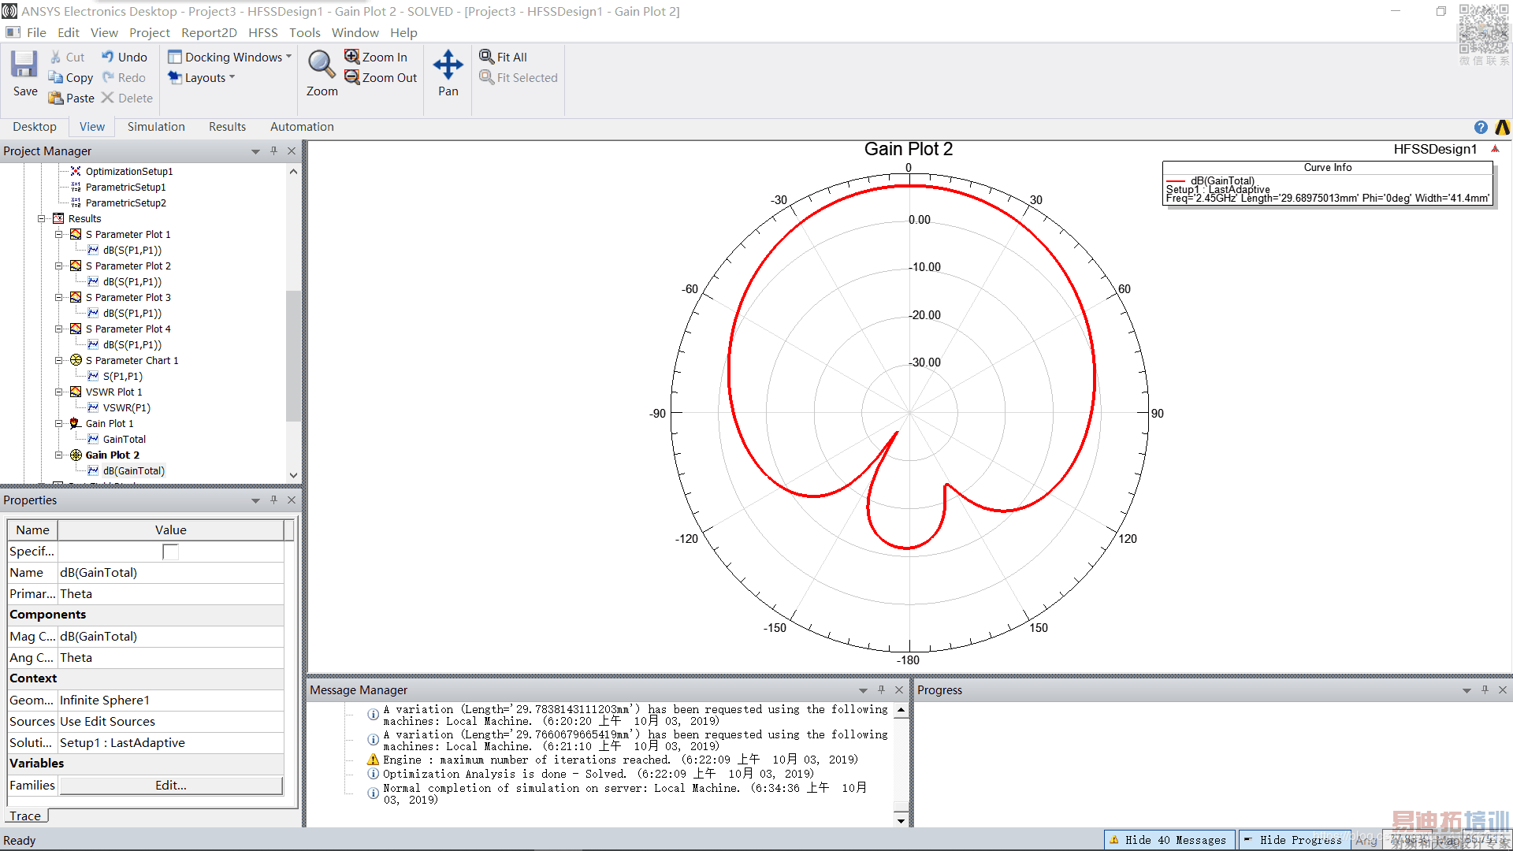Toggle auto-hide pin on Message Manager
Viewport: 1513px width, 851px height.
click(881, 689)
